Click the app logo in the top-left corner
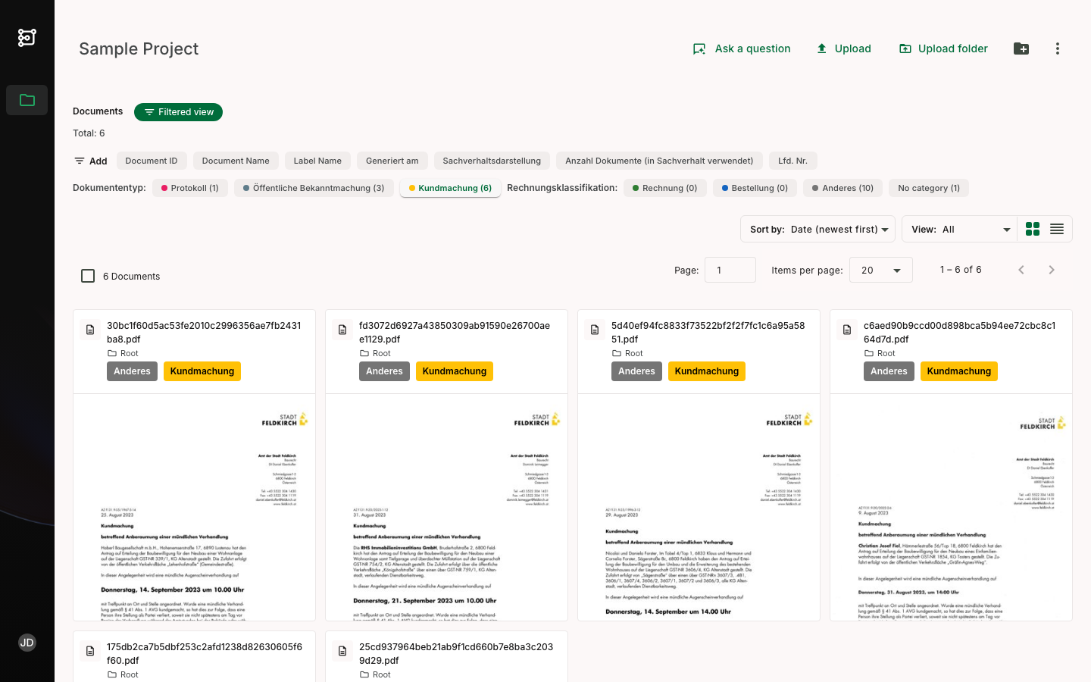The image size is (1091, 682). (27, 37)
